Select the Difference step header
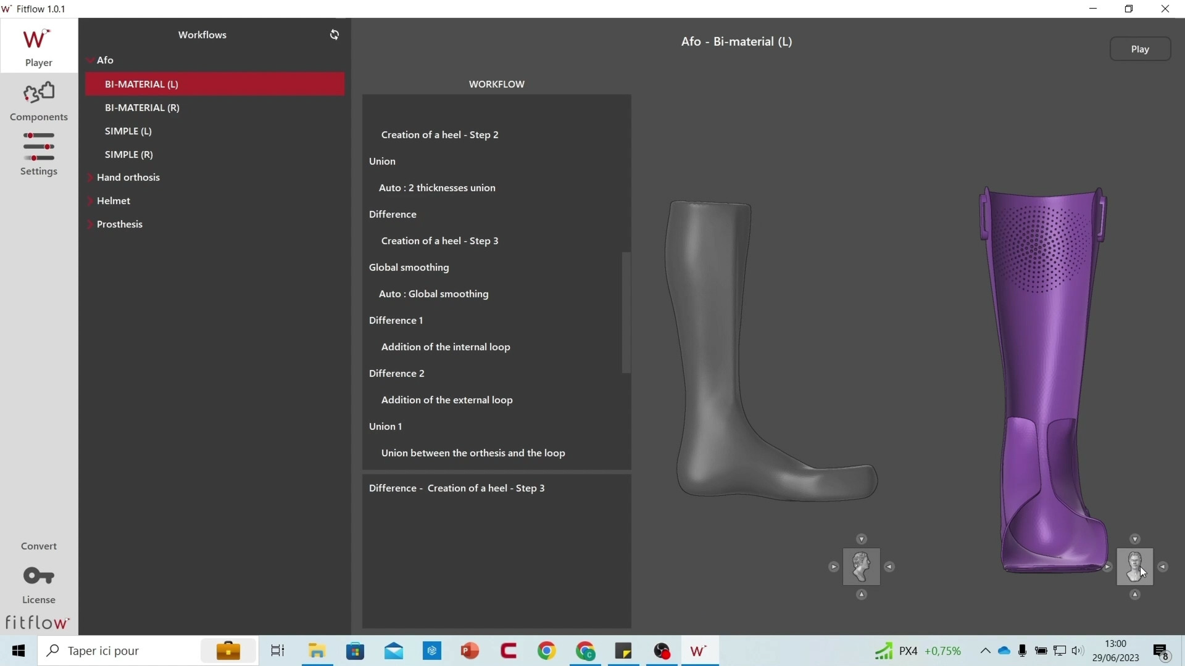 (393, 214)
